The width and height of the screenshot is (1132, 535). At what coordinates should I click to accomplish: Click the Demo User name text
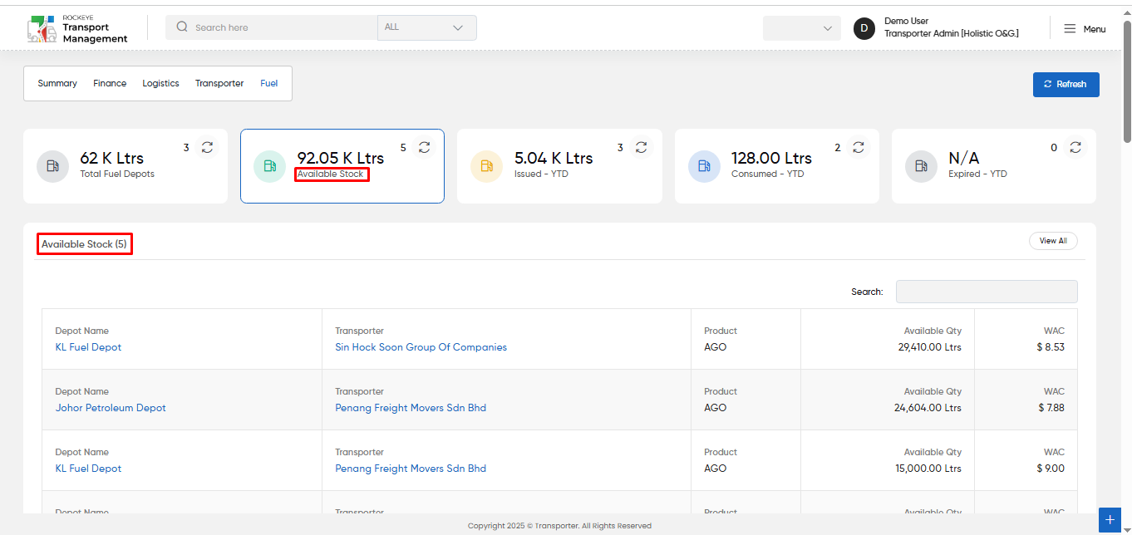coord(906,21)
